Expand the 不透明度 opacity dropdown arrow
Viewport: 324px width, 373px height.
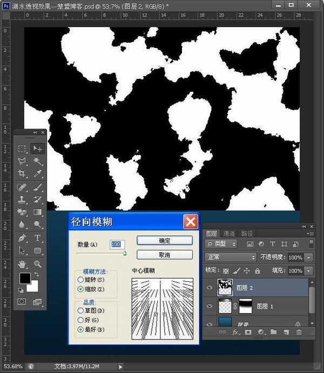309,257
